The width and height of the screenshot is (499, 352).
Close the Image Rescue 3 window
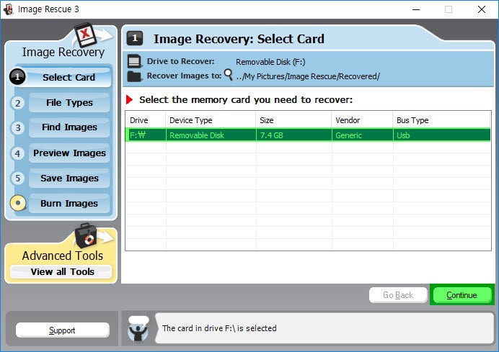click(x=482, y=9)
